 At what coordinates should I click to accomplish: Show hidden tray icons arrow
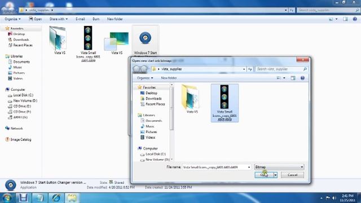(322, 198)
